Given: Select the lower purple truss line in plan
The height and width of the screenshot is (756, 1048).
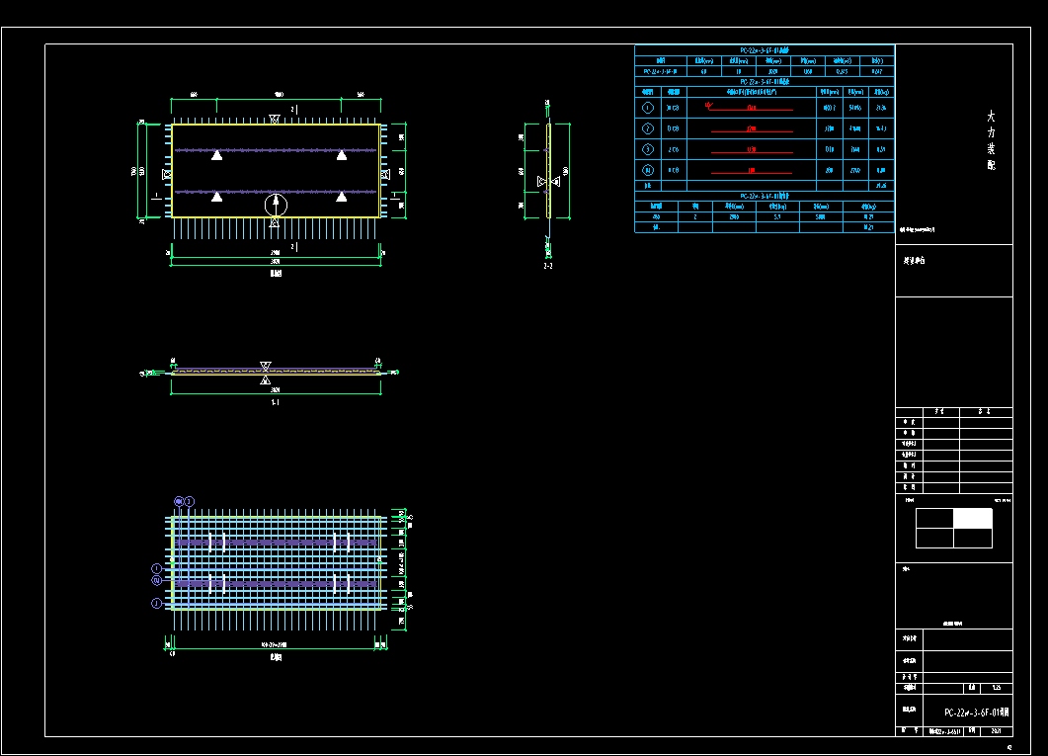Looking at the screenshot, I should tap(276, 192).
